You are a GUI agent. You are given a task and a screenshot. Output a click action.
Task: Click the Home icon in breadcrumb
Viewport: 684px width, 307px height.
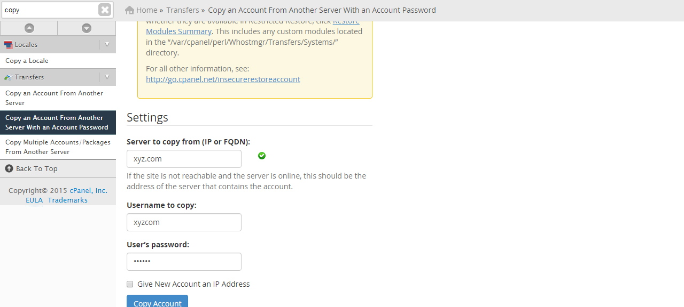(129, 10)
